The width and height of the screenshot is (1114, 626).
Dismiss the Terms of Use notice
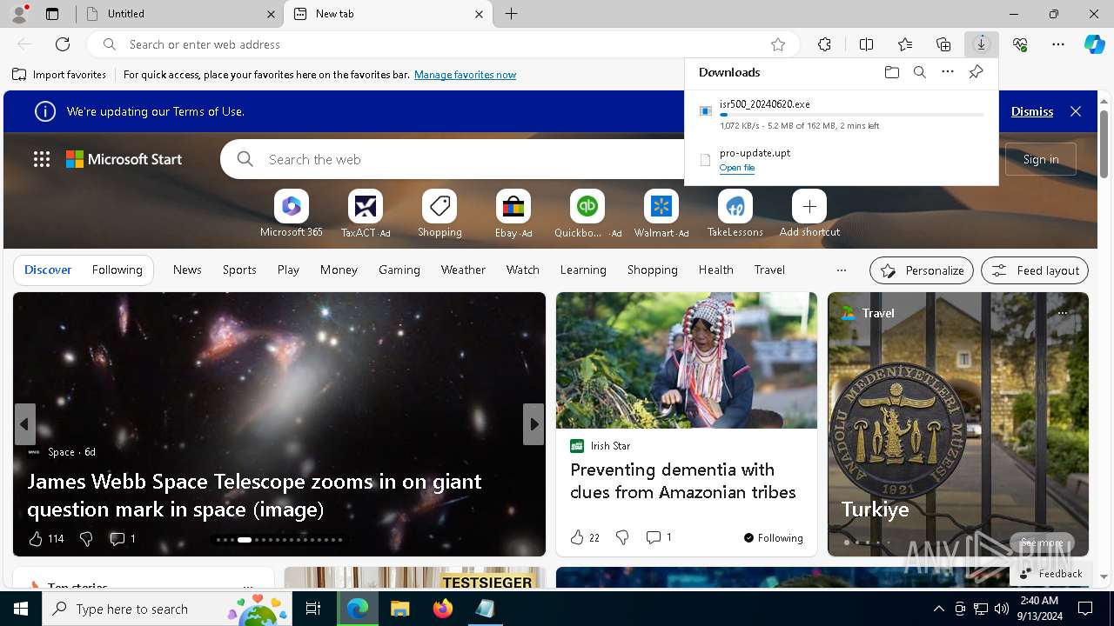1032,111
